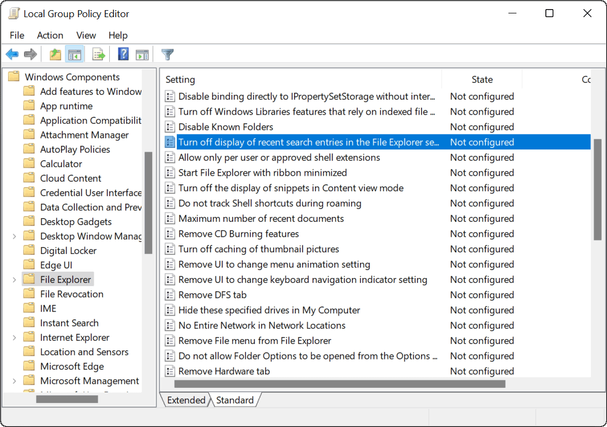Open Help using the question mark icon
The image size is (607, 427).
tap(123, 54)
